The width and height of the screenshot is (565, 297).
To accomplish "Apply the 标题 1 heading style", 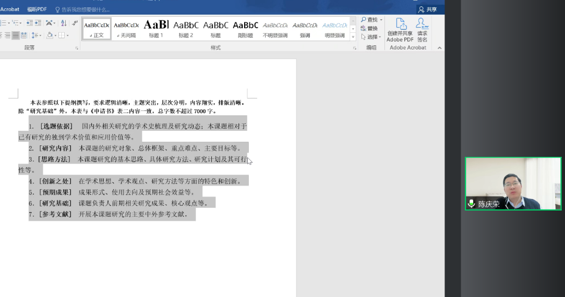I will tap(156, 29).
